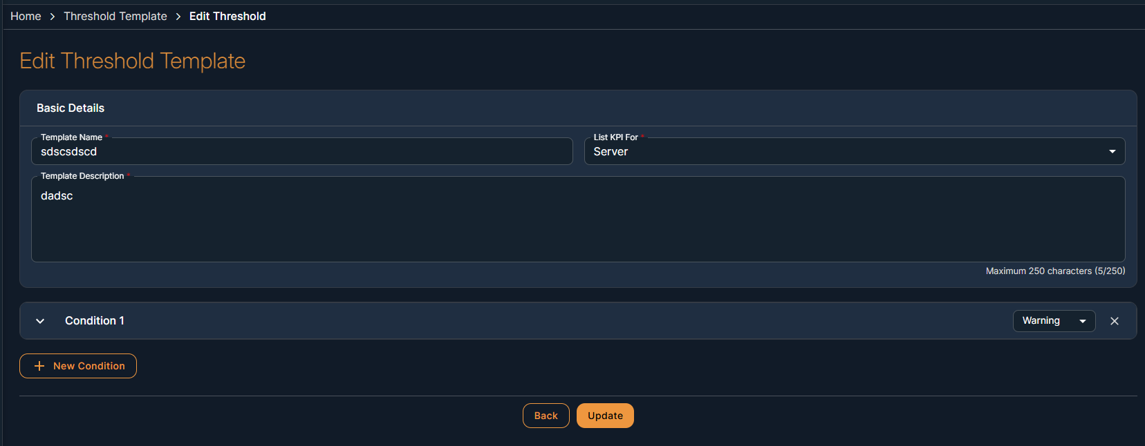1145x446 pixels.
Task: Click the Condition 1 title text
Action: [95, 321]
